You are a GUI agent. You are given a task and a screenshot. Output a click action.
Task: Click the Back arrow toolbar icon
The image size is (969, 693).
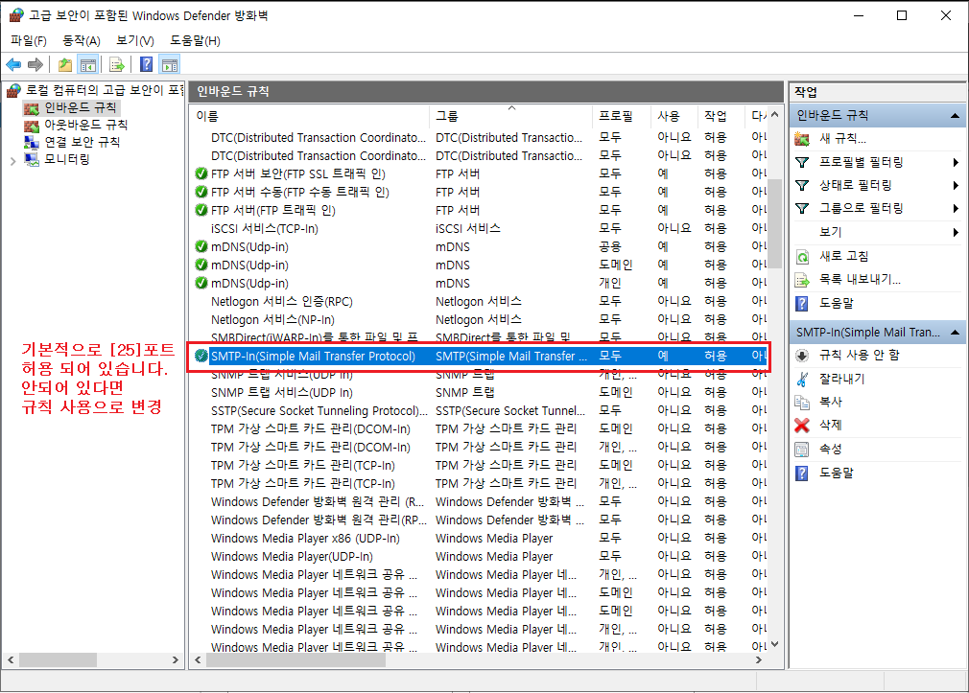pyautogui.click(x=13, y=64)
